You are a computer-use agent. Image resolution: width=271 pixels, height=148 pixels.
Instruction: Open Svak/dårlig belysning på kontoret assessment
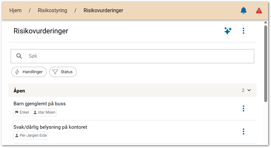pos(50,127)
